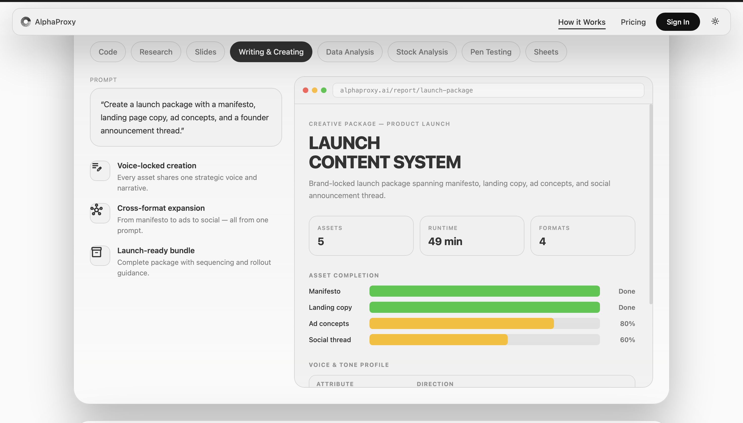The image size is (743, 423).
Task: Click the Social thread row label
Action: pos(330,340)
